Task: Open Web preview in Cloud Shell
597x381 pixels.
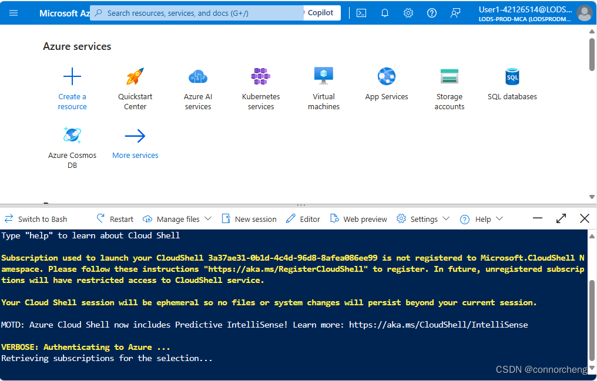Action: (358, 219)
